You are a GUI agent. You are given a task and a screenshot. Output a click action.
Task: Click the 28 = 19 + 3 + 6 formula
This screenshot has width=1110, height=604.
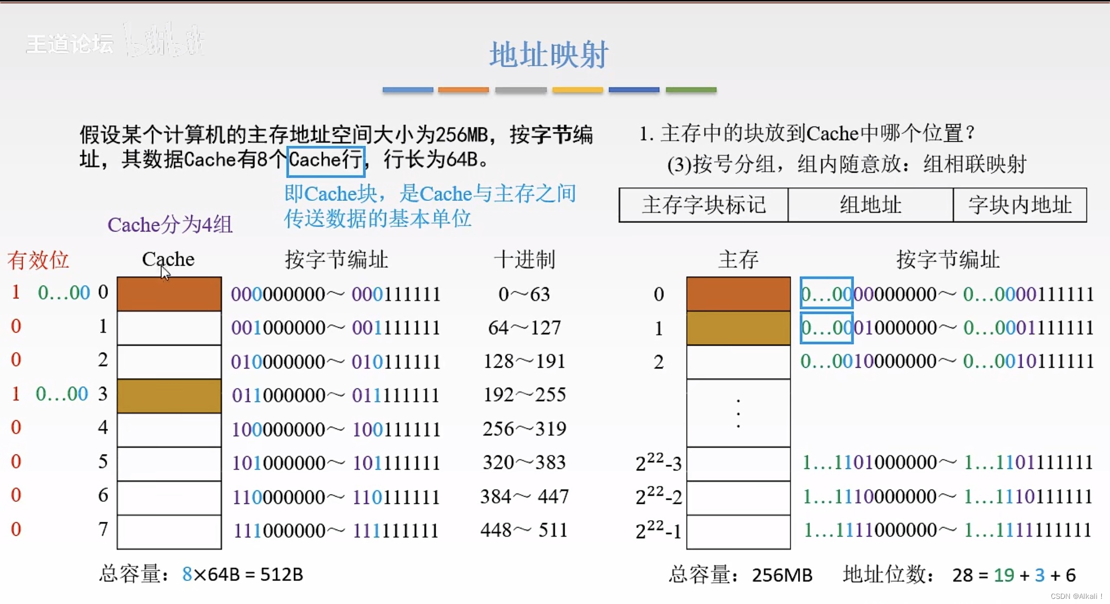click(1013, 575)
